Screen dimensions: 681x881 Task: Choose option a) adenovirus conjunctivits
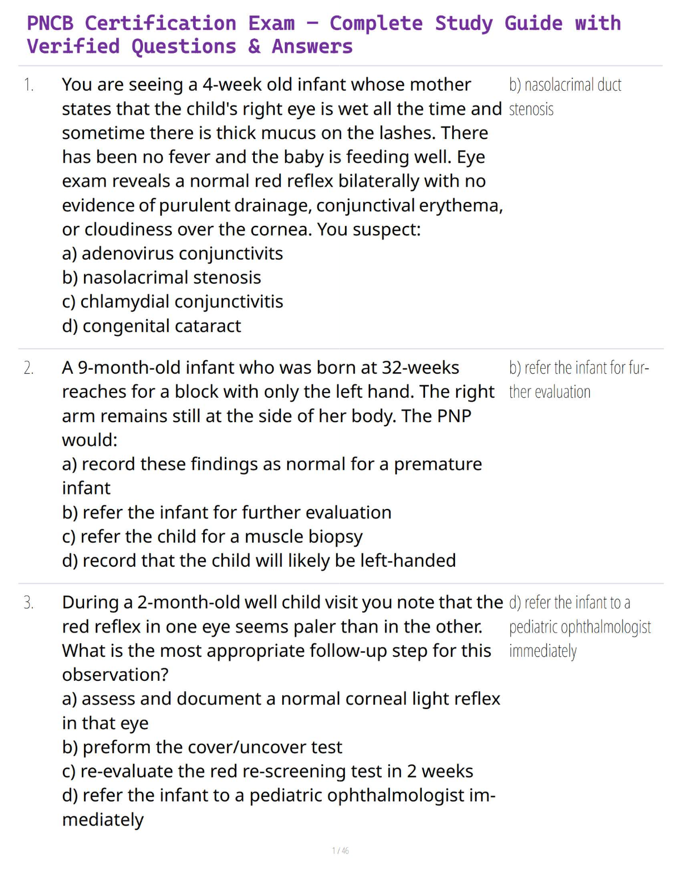[173, 254]
